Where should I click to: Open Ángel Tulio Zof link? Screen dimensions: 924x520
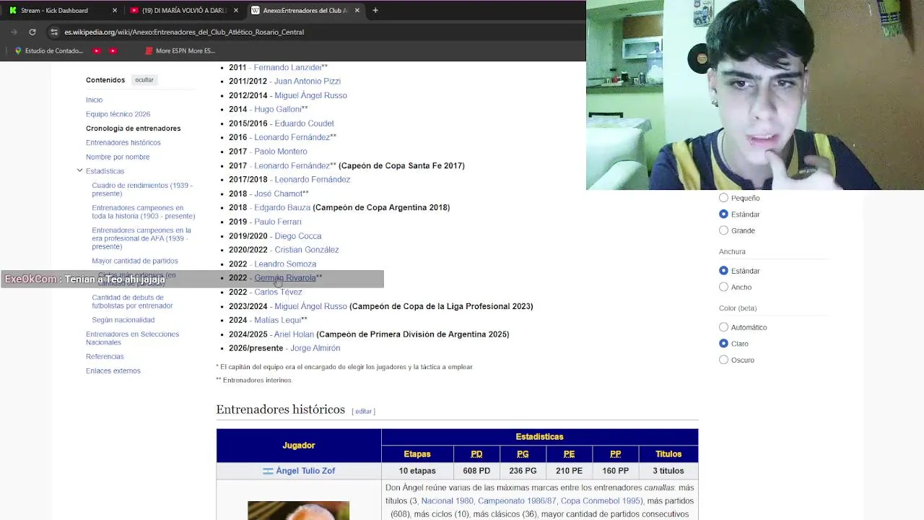click(x=305, y=471)
